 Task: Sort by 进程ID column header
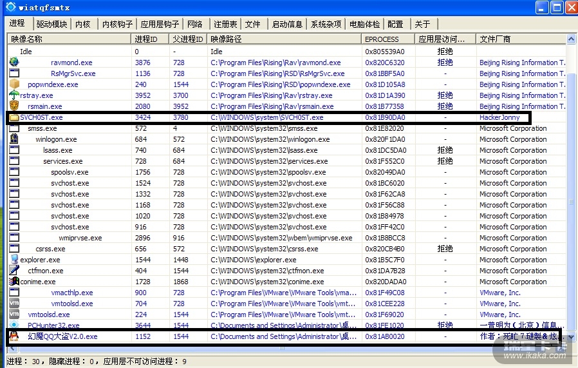point(150,39)
